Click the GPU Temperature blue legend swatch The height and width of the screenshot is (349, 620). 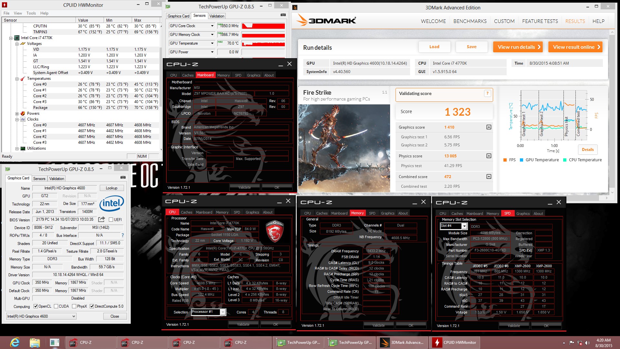click(x=521, y=160)
